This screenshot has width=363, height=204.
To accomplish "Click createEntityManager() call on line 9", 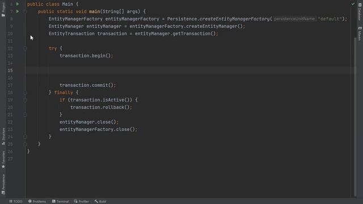I will click(x=214, y=27).
